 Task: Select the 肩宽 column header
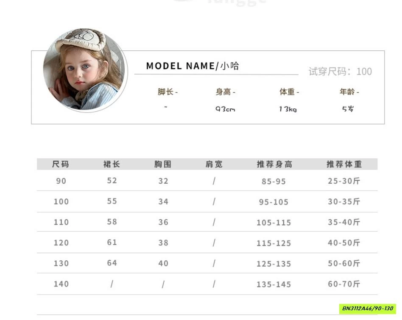(x=214, y=164)
